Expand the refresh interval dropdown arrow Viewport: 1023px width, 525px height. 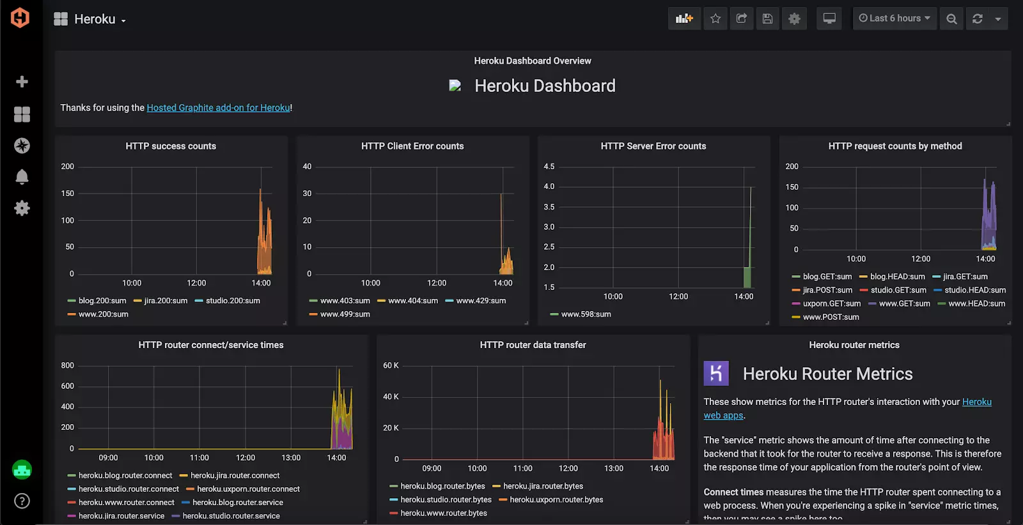[x=998, y=19]
